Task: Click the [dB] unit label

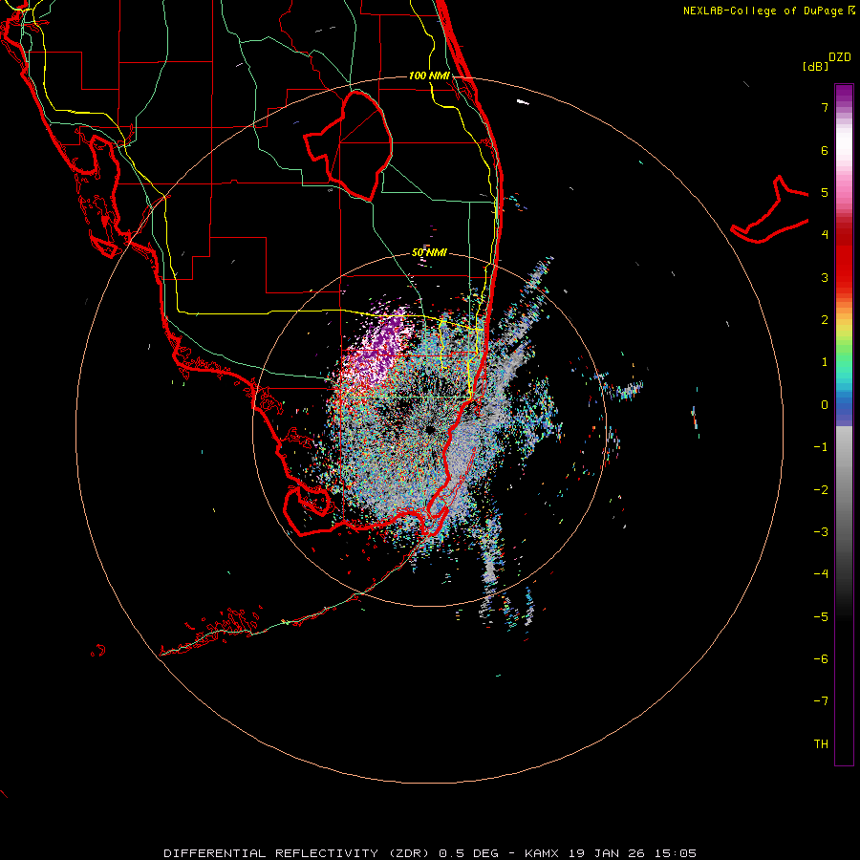Action: [x=815, y=66]
